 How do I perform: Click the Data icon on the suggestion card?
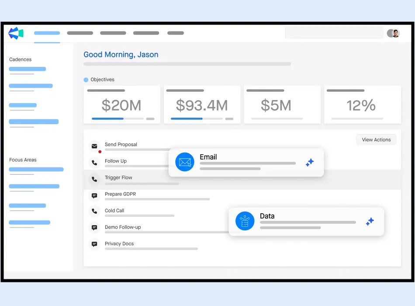[245, 221]
